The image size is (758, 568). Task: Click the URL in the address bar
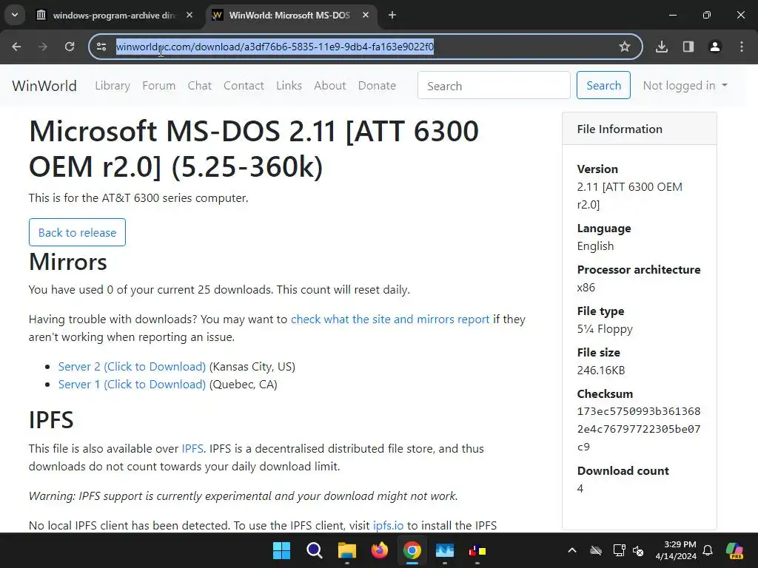tap(275, 47)
